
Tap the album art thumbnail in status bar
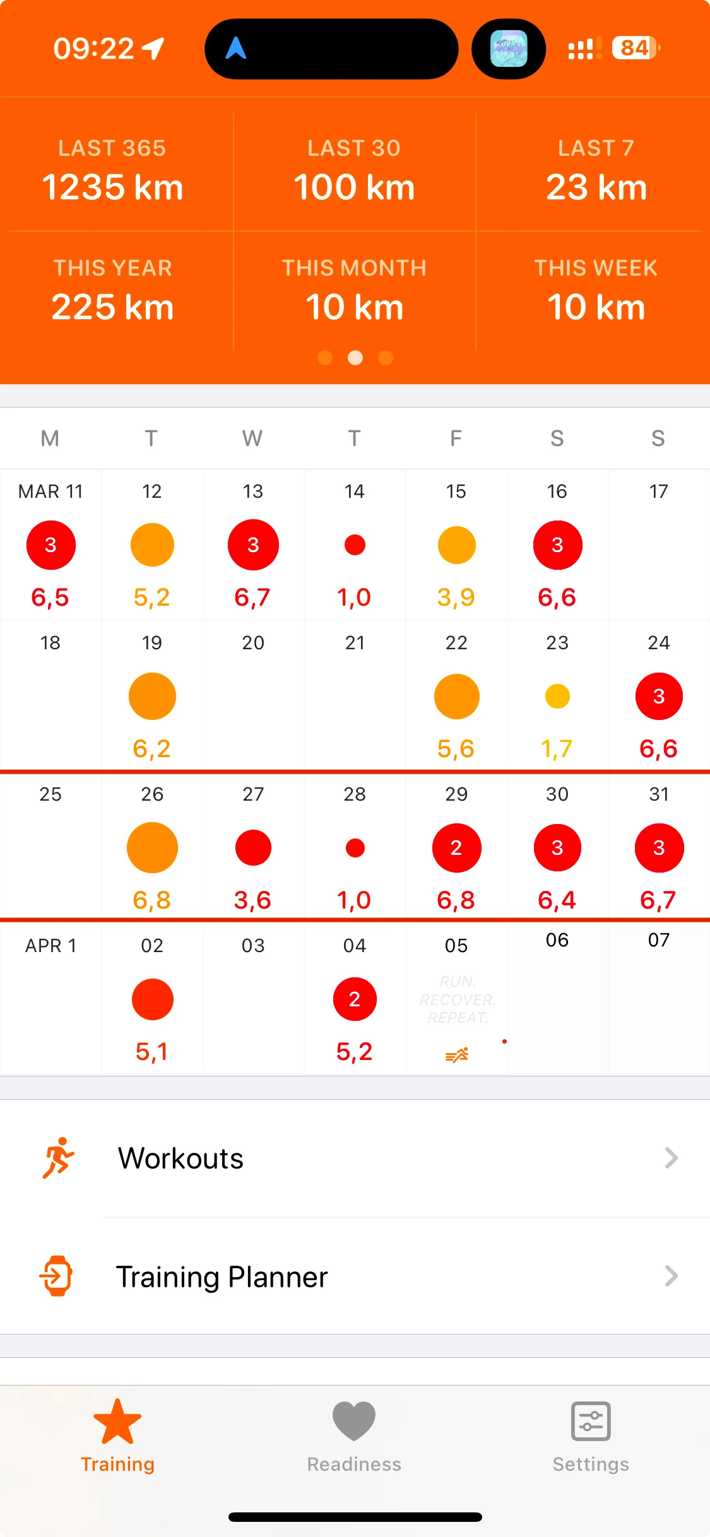click(509, 49)
